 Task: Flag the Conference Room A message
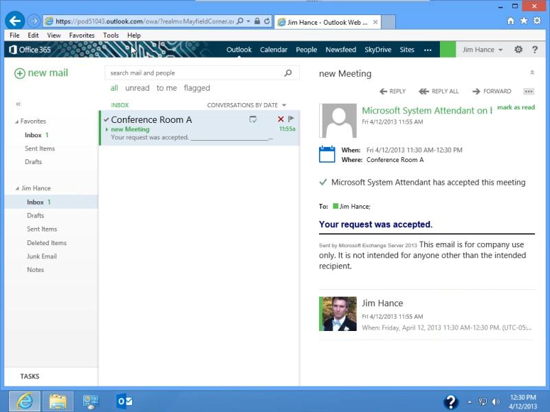(x=291, y=119)
